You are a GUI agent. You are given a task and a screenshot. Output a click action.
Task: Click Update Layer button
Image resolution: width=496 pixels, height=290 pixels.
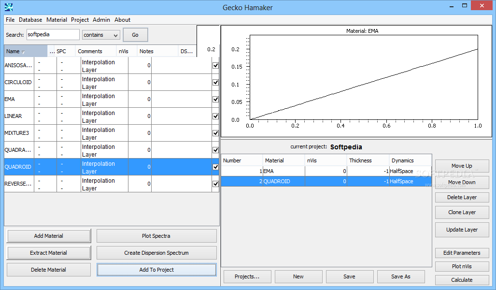[x=462, y=230]
